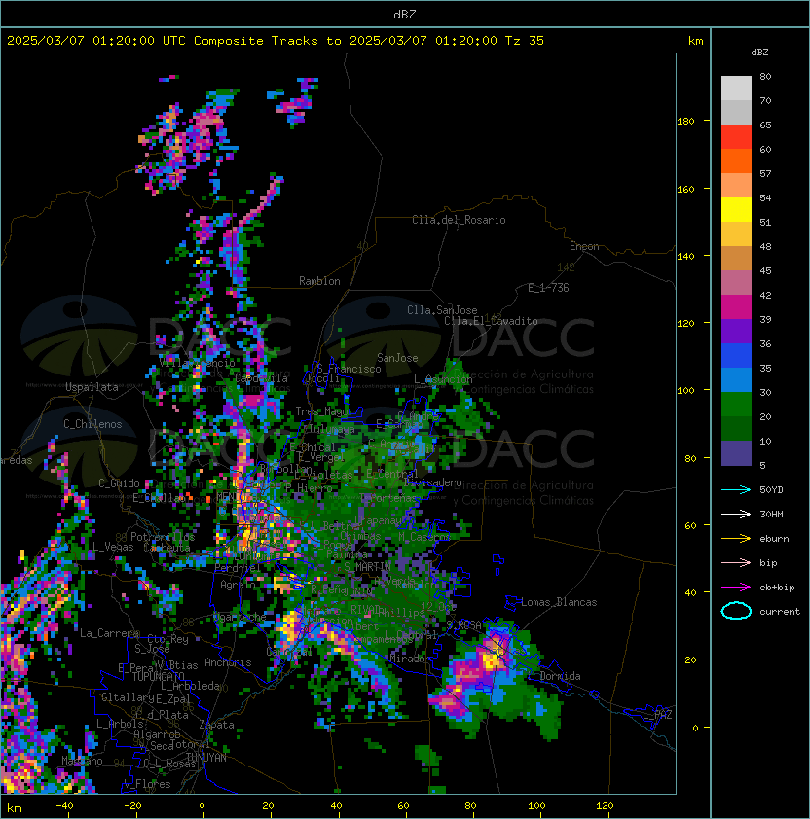Click the 'Divisadero' map label
Image resolution: width=810 pixels, height=819 pixels.
(432, 482)
